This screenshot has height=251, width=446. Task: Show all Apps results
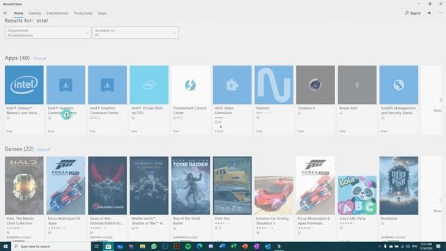pos(39,59)
